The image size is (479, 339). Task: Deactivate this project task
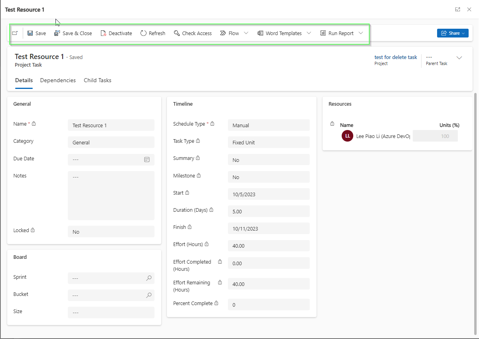click(x=116, y=34)
